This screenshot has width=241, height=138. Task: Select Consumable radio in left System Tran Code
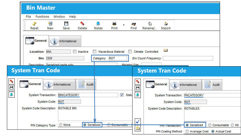(109, 125)
